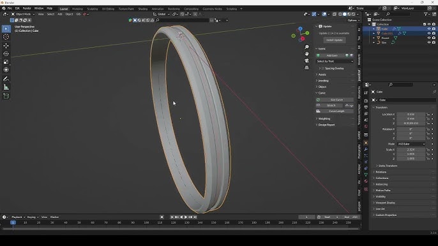Image resolution: width=438 pixels, height=246 pixels.
Task: Hide Cube.001 with its eye icon
Action: (x=429, y=34)
